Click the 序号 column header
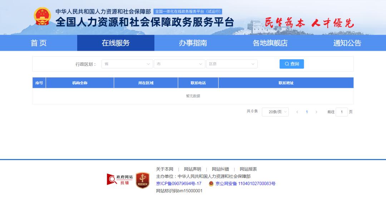 click(39, 83)
